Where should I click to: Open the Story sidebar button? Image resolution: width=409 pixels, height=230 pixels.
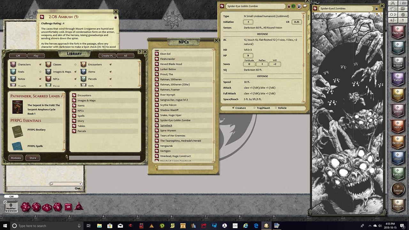pyautogui.click(x=398, y=94)
